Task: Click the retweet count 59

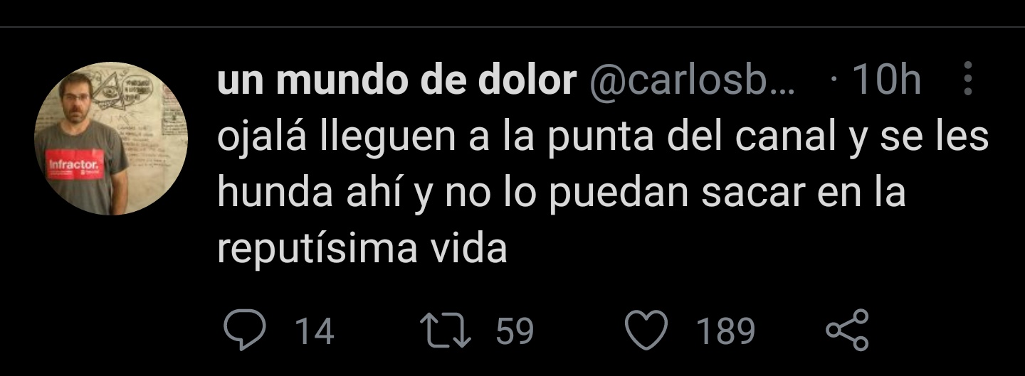Action: 515,332
